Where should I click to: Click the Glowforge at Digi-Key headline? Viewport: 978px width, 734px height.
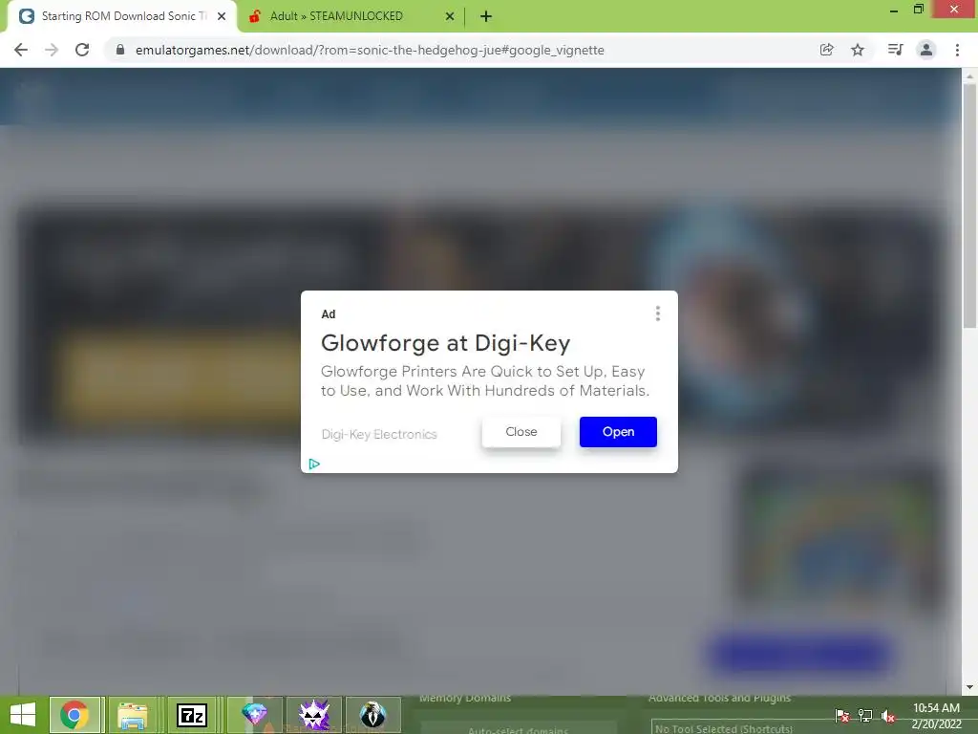pos(445,343)
